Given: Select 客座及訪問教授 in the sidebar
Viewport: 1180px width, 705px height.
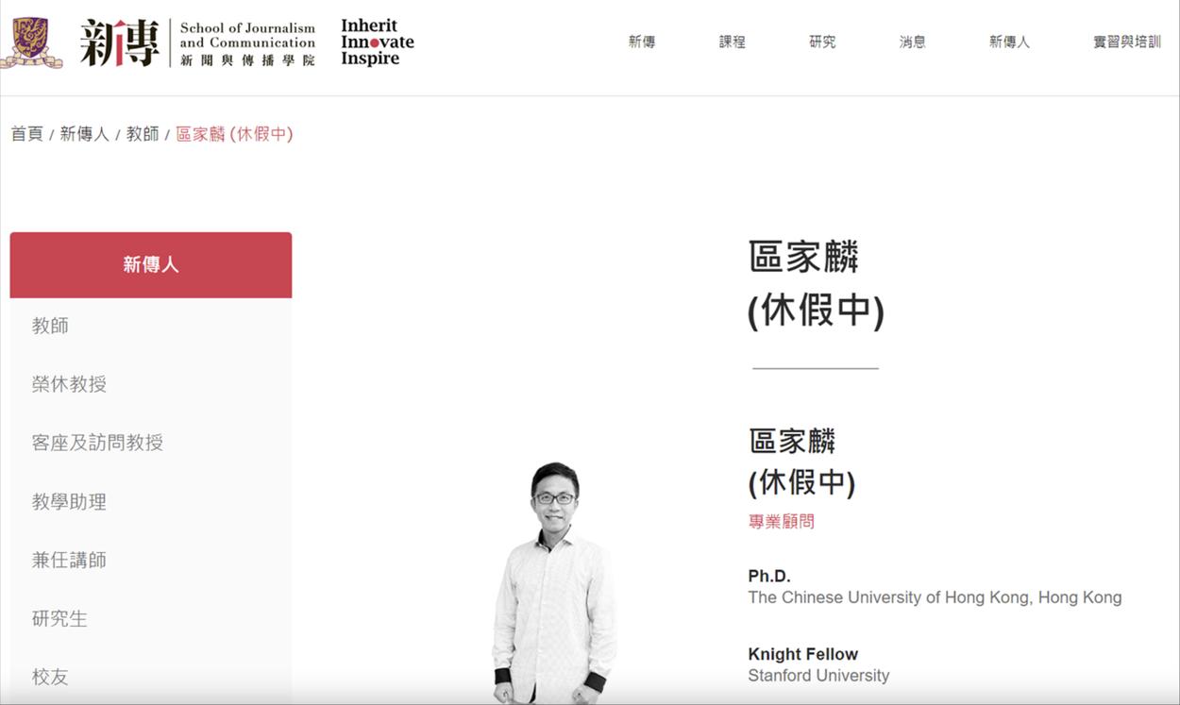Looking at the screenshot, I should coord(97,443).
